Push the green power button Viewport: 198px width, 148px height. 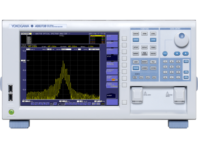[x=11, y=112]
